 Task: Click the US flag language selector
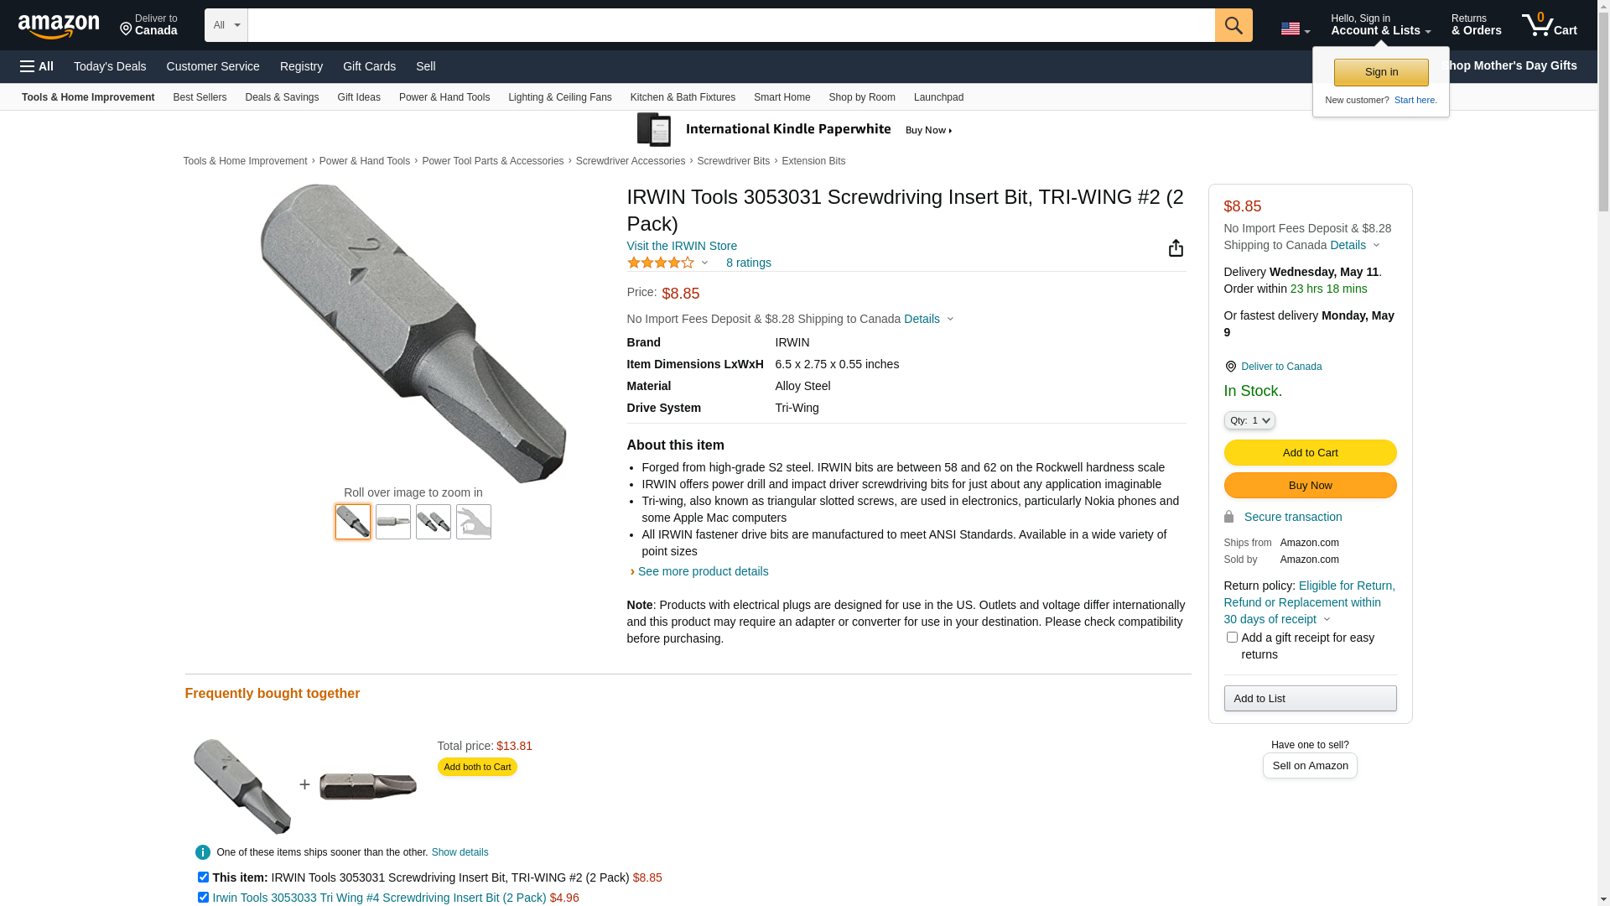[1295, 29]
